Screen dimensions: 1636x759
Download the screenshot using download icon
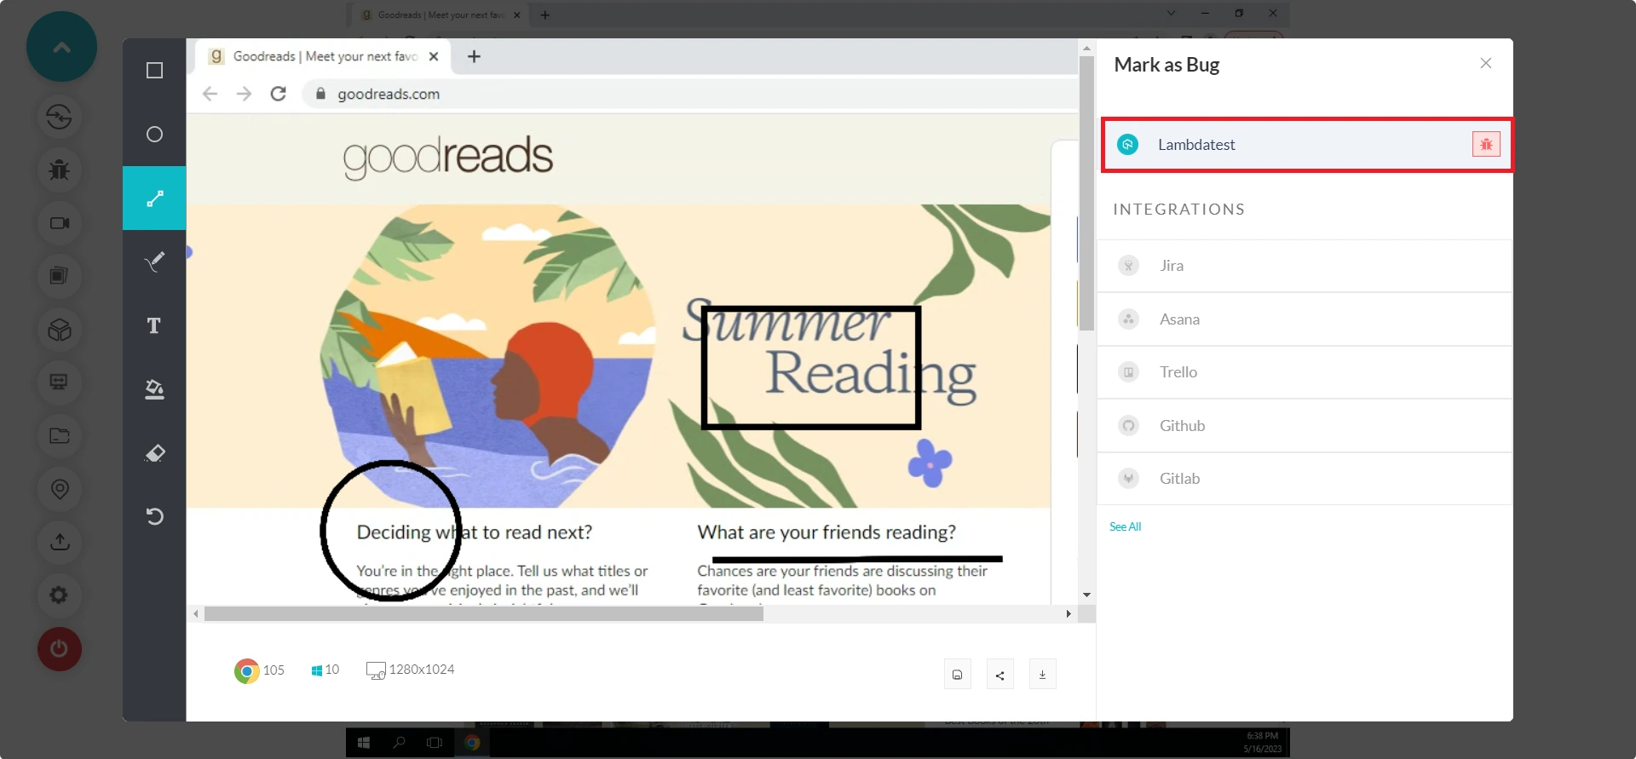1042,675
